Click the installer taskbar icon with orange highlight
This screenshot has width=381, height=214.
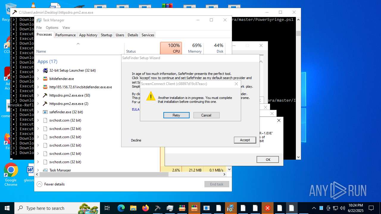coord(231,208)
